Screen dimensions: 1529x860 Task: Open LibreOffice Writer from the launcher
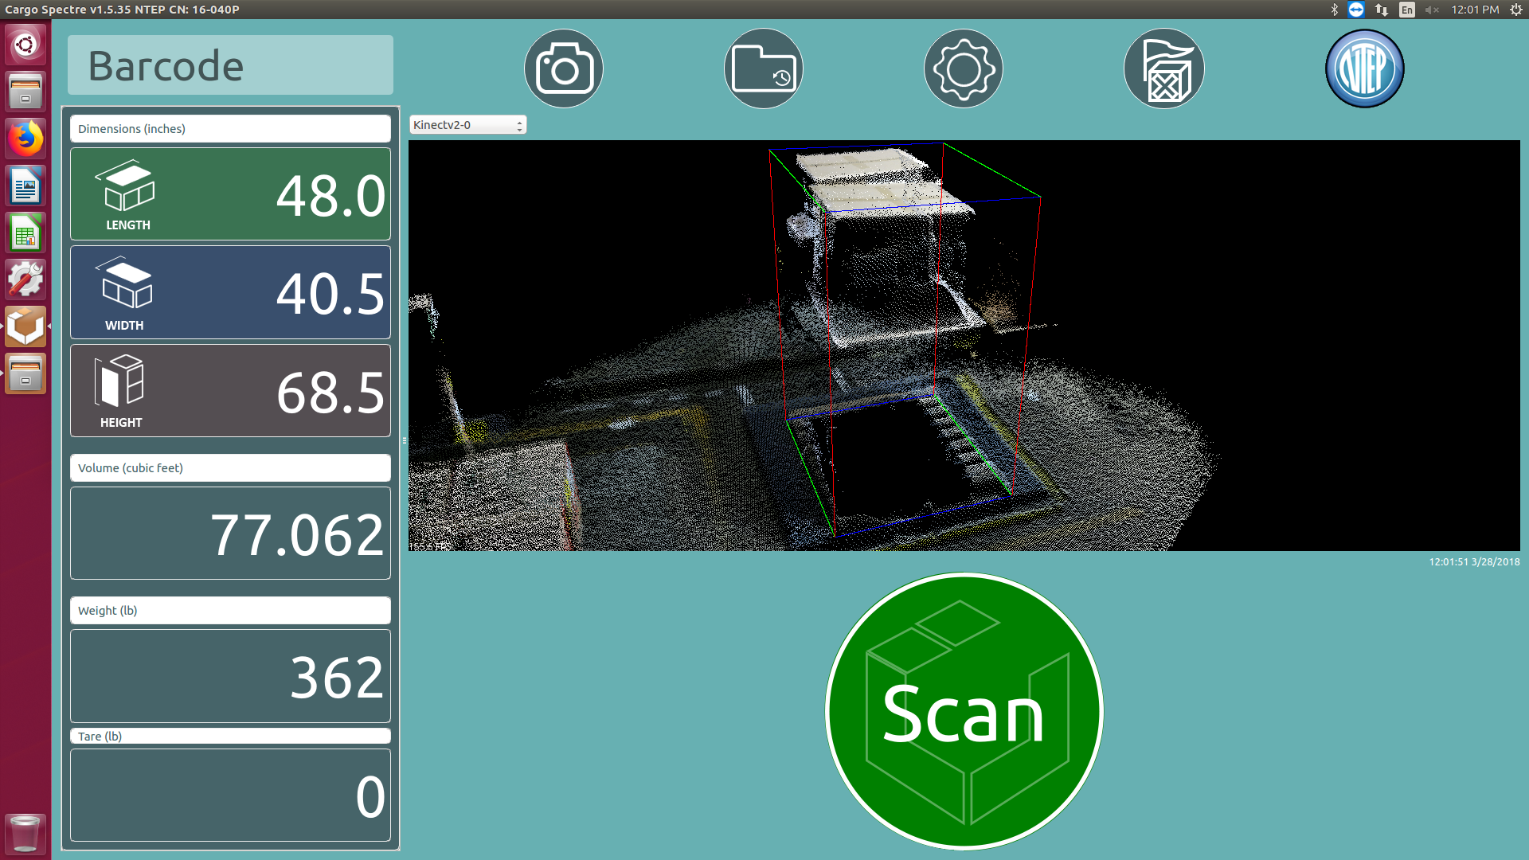click(x=25, y=186)
